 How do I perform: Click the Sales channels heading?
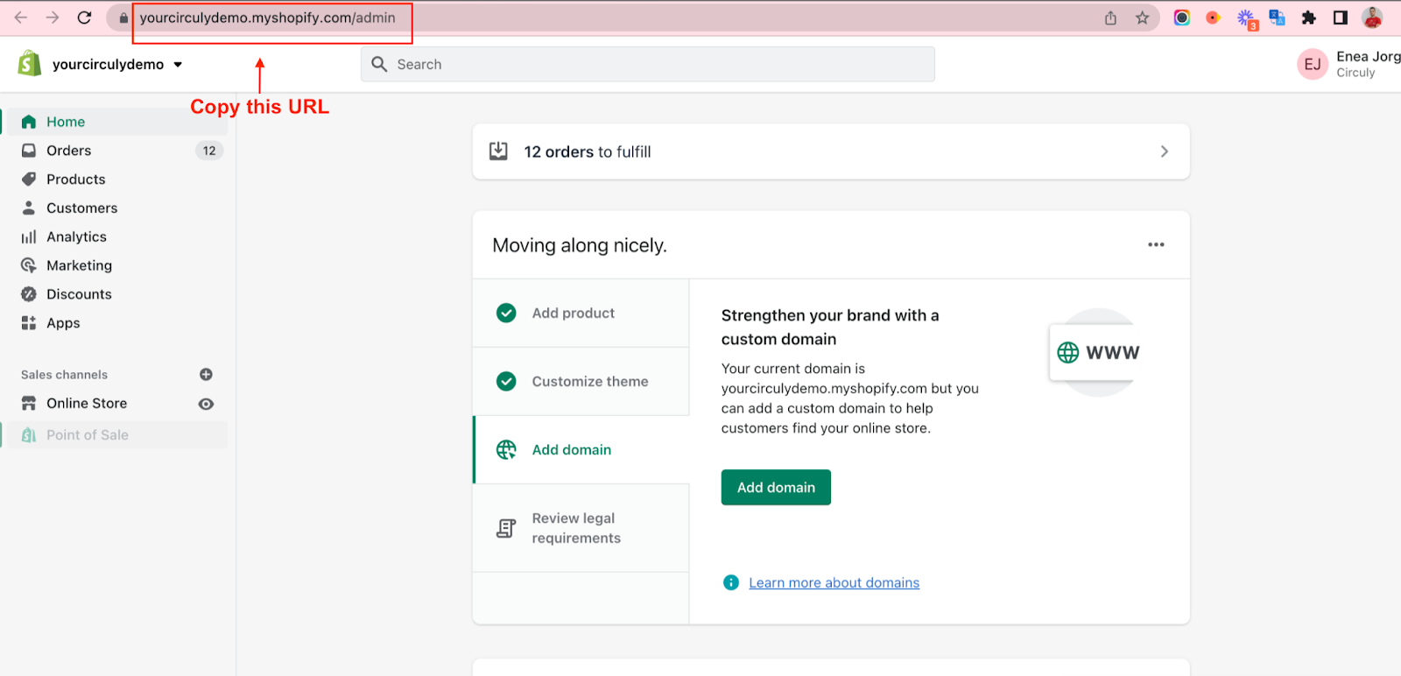pyautogui.click(x=65, y=375)
